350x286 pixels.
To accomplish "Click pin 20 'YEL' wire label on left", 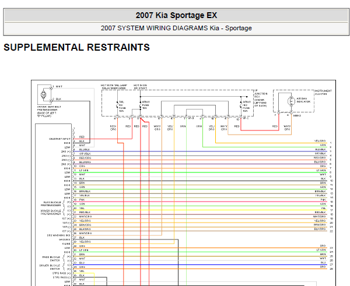I will coord(82,208).
